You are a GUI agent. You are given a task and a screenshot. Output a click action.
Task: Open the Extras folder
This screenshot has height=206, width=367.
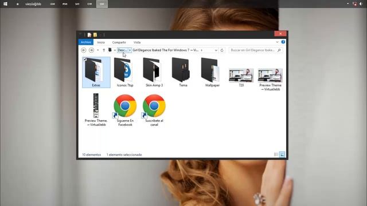[96, 72]
